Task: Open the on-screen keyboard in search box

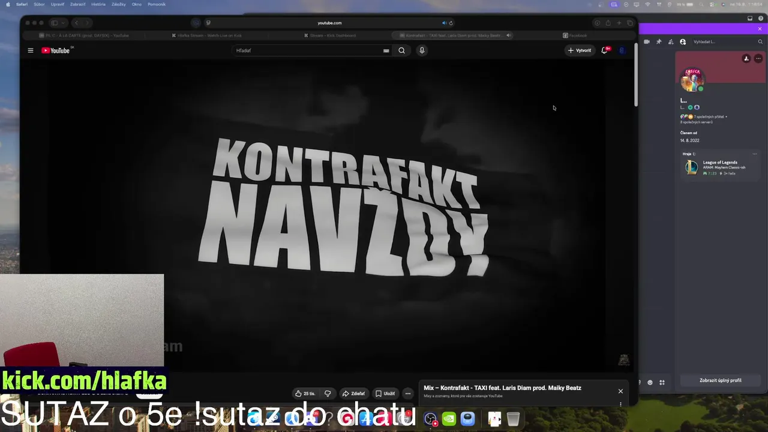Action: [386, 50]
